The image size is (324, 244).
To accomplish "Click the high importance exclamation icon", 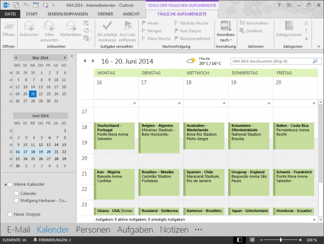I will (x=306, y=31).
